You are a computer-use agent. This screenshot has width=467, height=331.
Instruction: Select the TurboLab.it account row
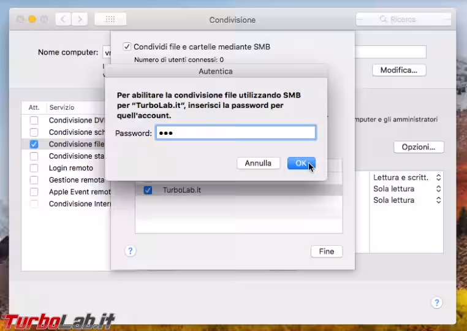pyautogui.click(x=239, y=190)
